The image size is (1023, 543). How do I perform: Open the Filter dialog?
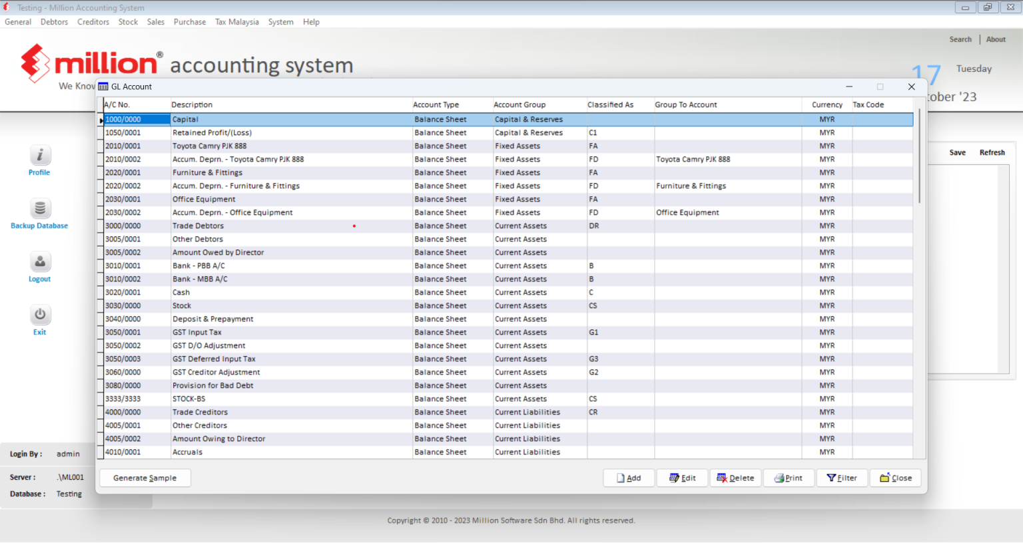point(842,478)
